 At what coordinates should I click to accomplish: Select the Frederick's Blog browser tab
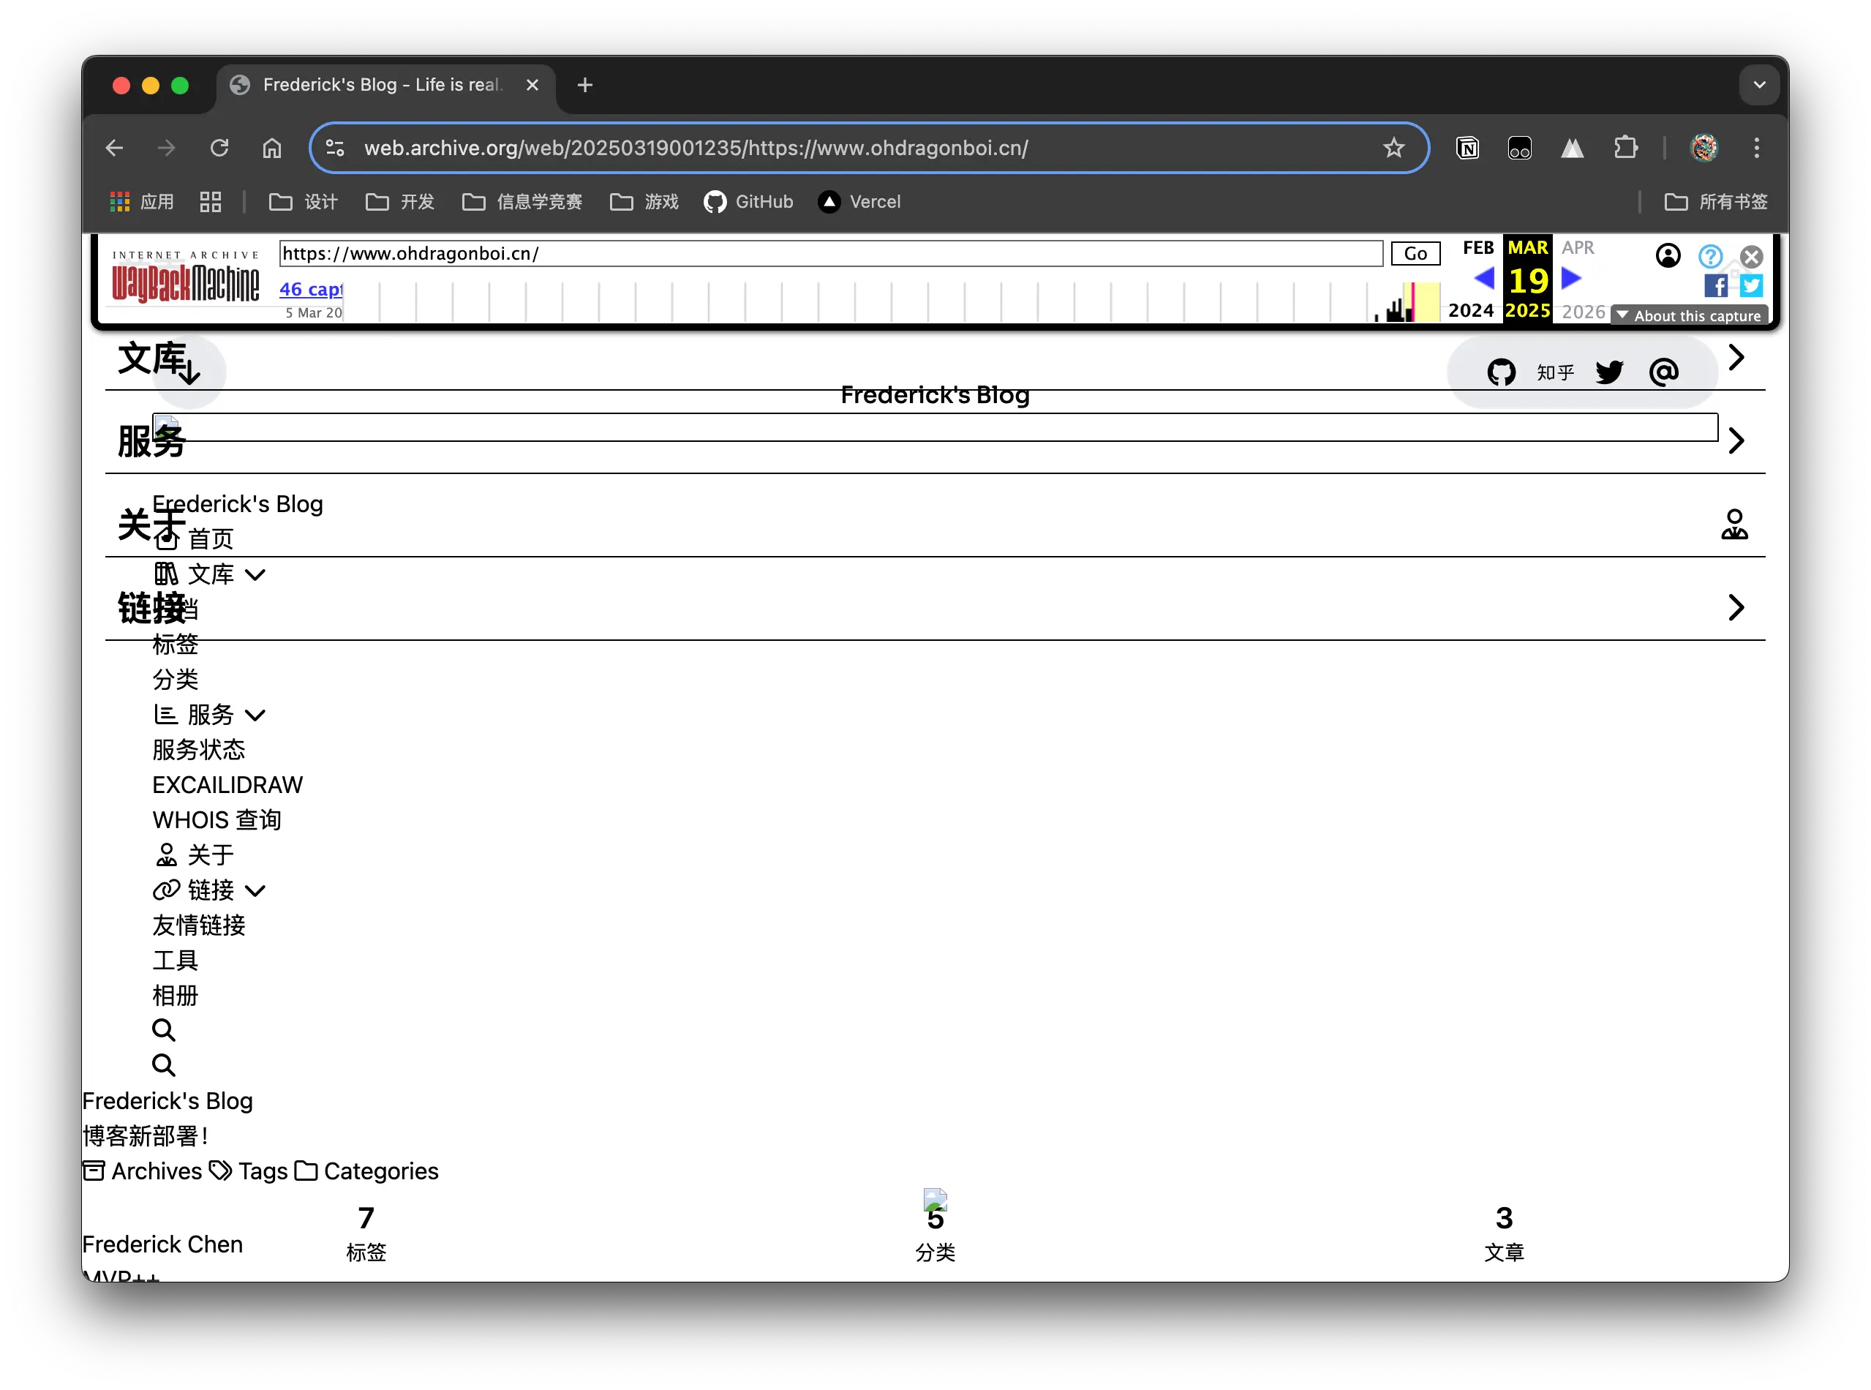tap(385, 85)
